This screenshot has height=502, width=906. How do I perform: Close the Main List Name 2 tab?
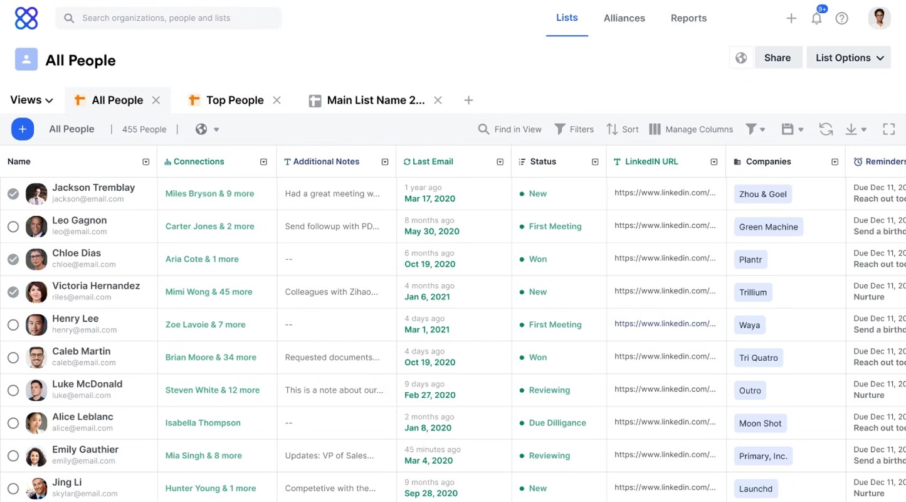tap(438, 100)
